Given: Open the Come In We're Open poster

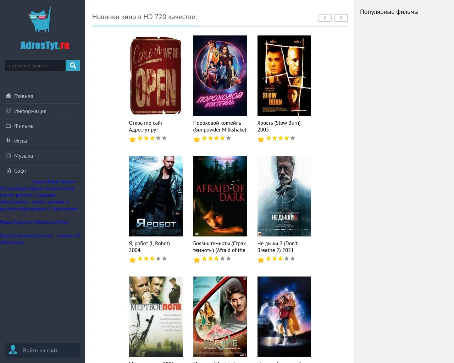Looking at the screenshot, I should click(156, 76).
